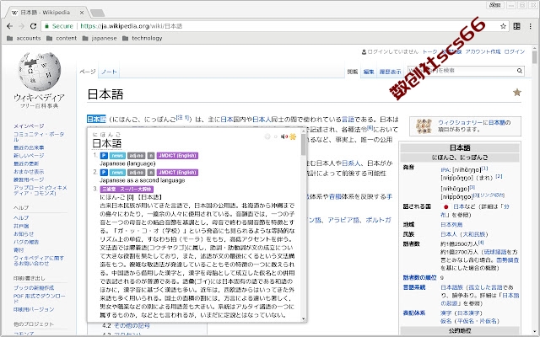
Task: Open 最近の更新 sidebar link
Action: [x=26, y=163]
